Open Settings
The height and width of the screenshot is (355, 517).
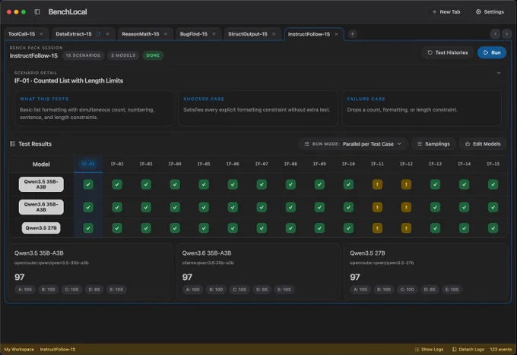[490, 12]
